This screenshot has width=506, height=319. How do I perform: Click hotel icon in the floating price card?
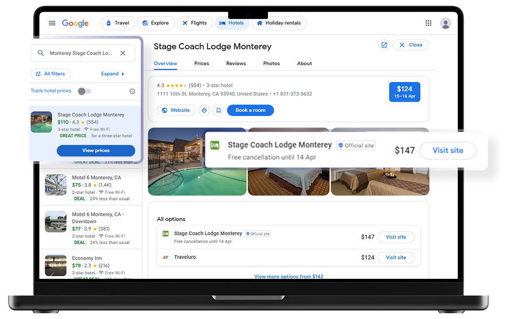[x=214, y=145]
